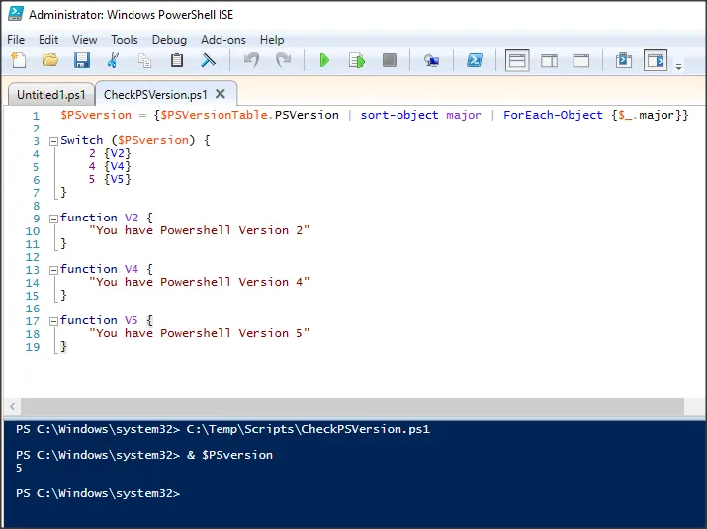Open the Tools menu
The height and width of the screenshot is (529, 707).
point(125,40)
